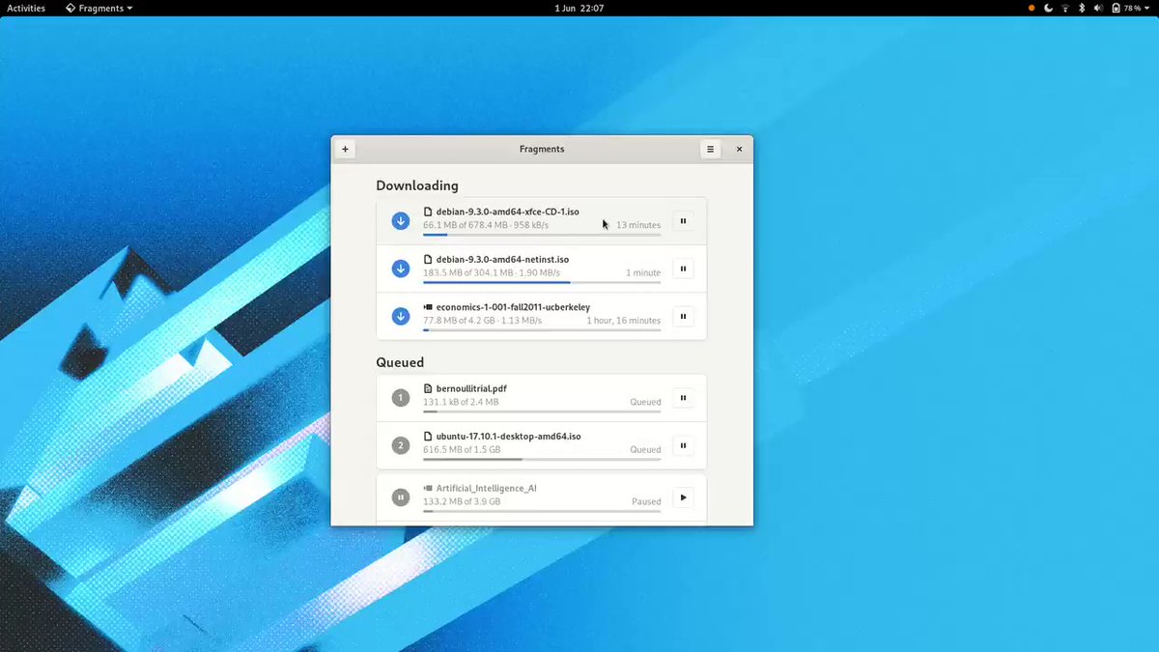Select economics-1-001-fall2011-ucberkeley torrent name

513,307
